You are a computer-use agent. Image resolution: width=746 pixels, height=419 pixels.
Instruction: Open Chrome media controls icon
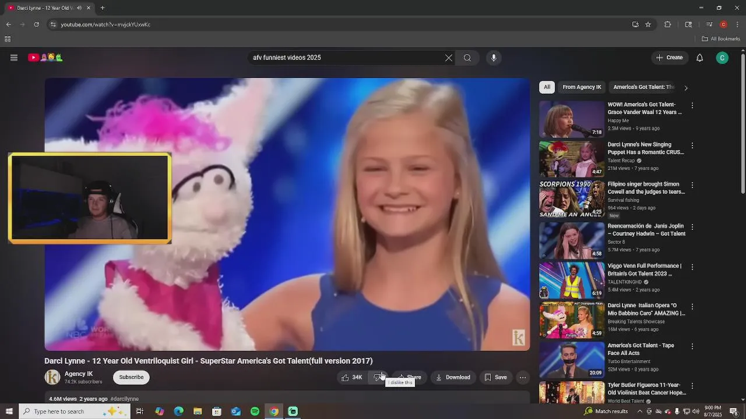coord(709,24)
